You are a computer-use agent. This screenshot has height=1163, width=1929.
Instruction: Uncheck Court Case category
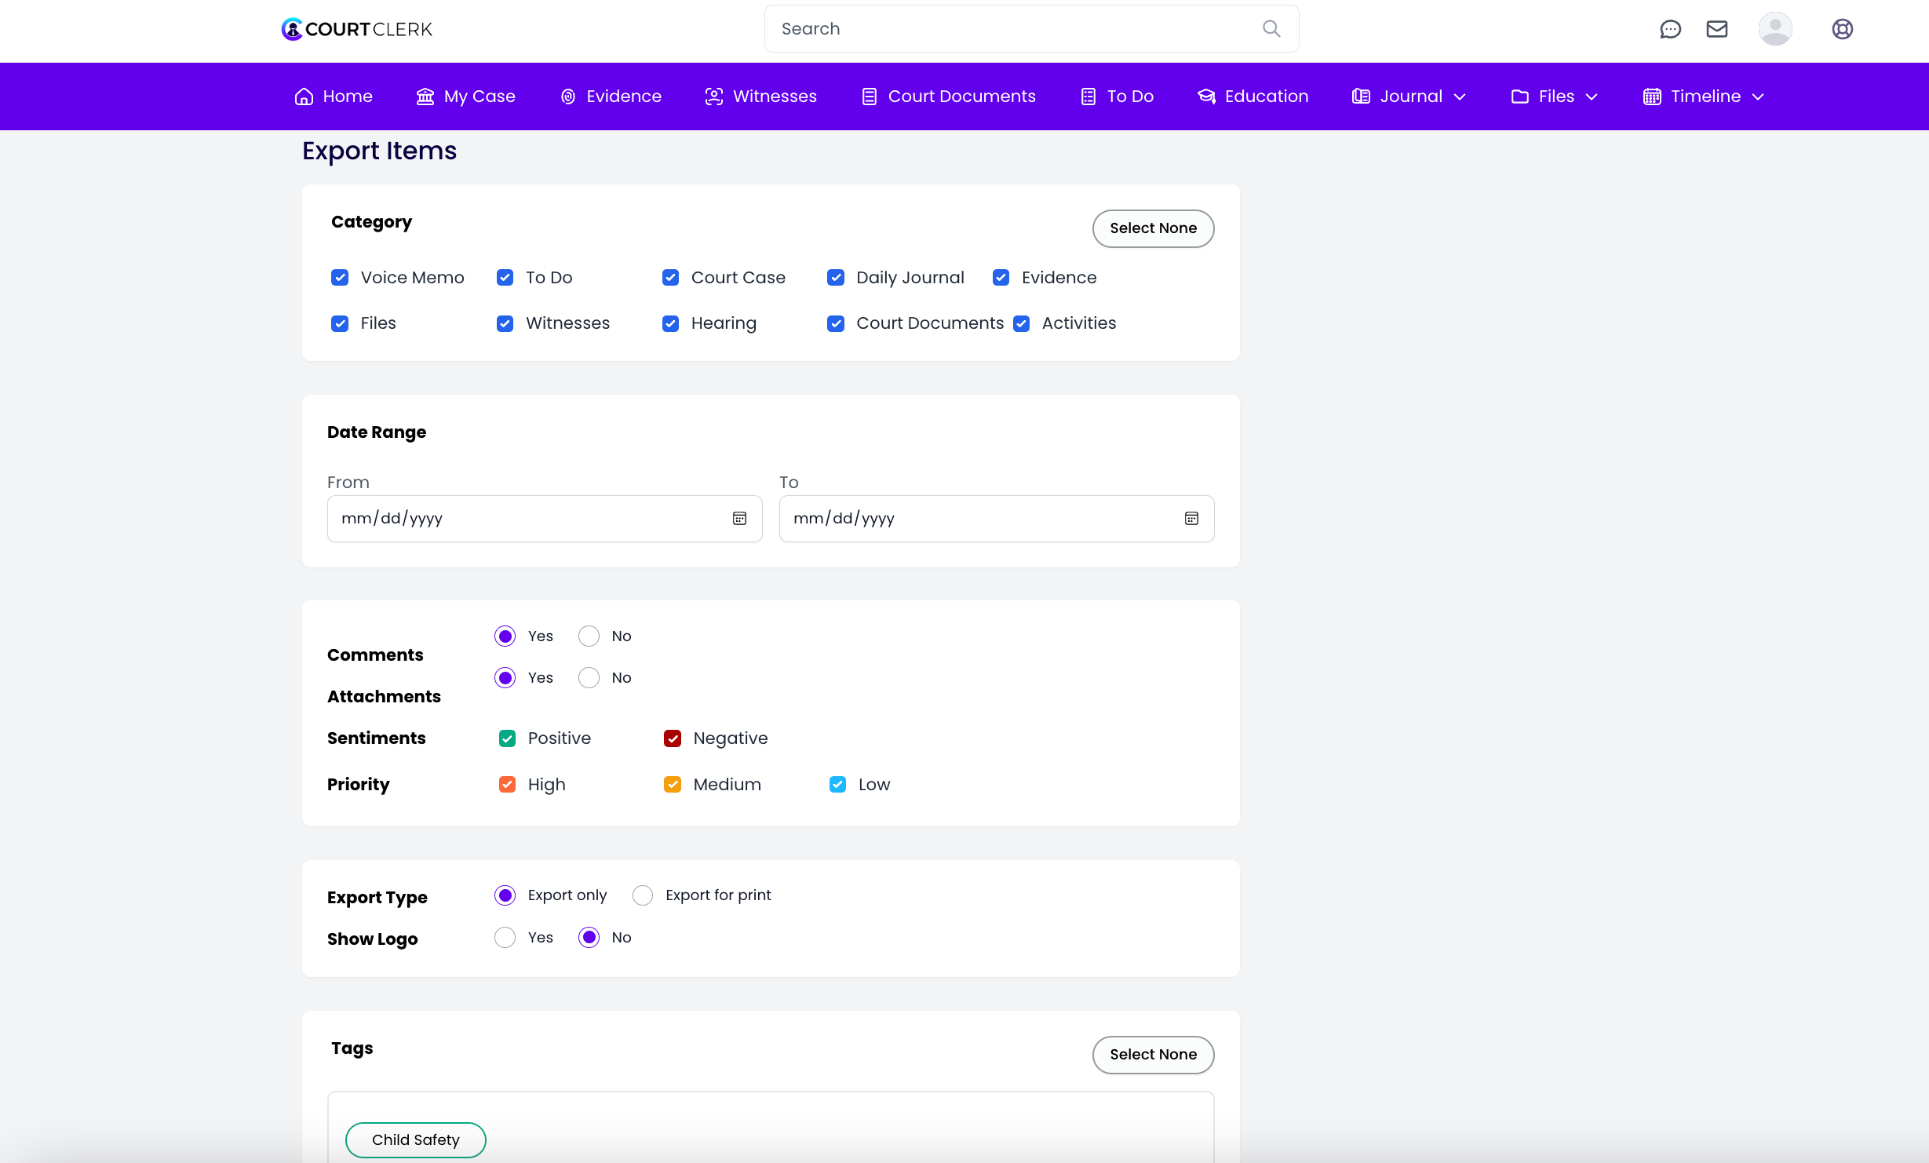[x=670, y=278]
